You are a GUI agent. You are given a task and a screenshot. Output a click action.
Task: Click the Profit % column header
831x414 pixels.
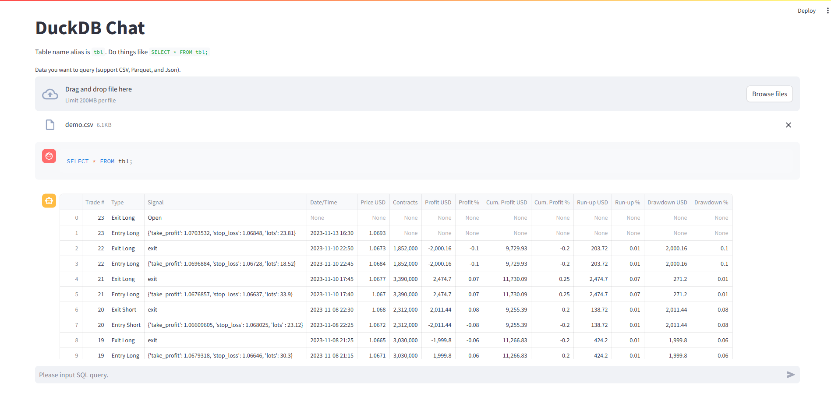[469, 202]
